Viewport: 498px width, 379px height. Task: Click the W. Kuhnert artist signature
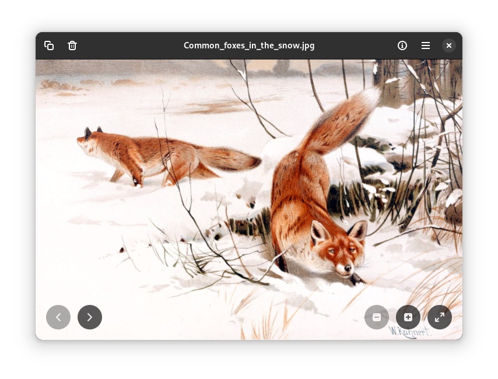pos(410,332)
